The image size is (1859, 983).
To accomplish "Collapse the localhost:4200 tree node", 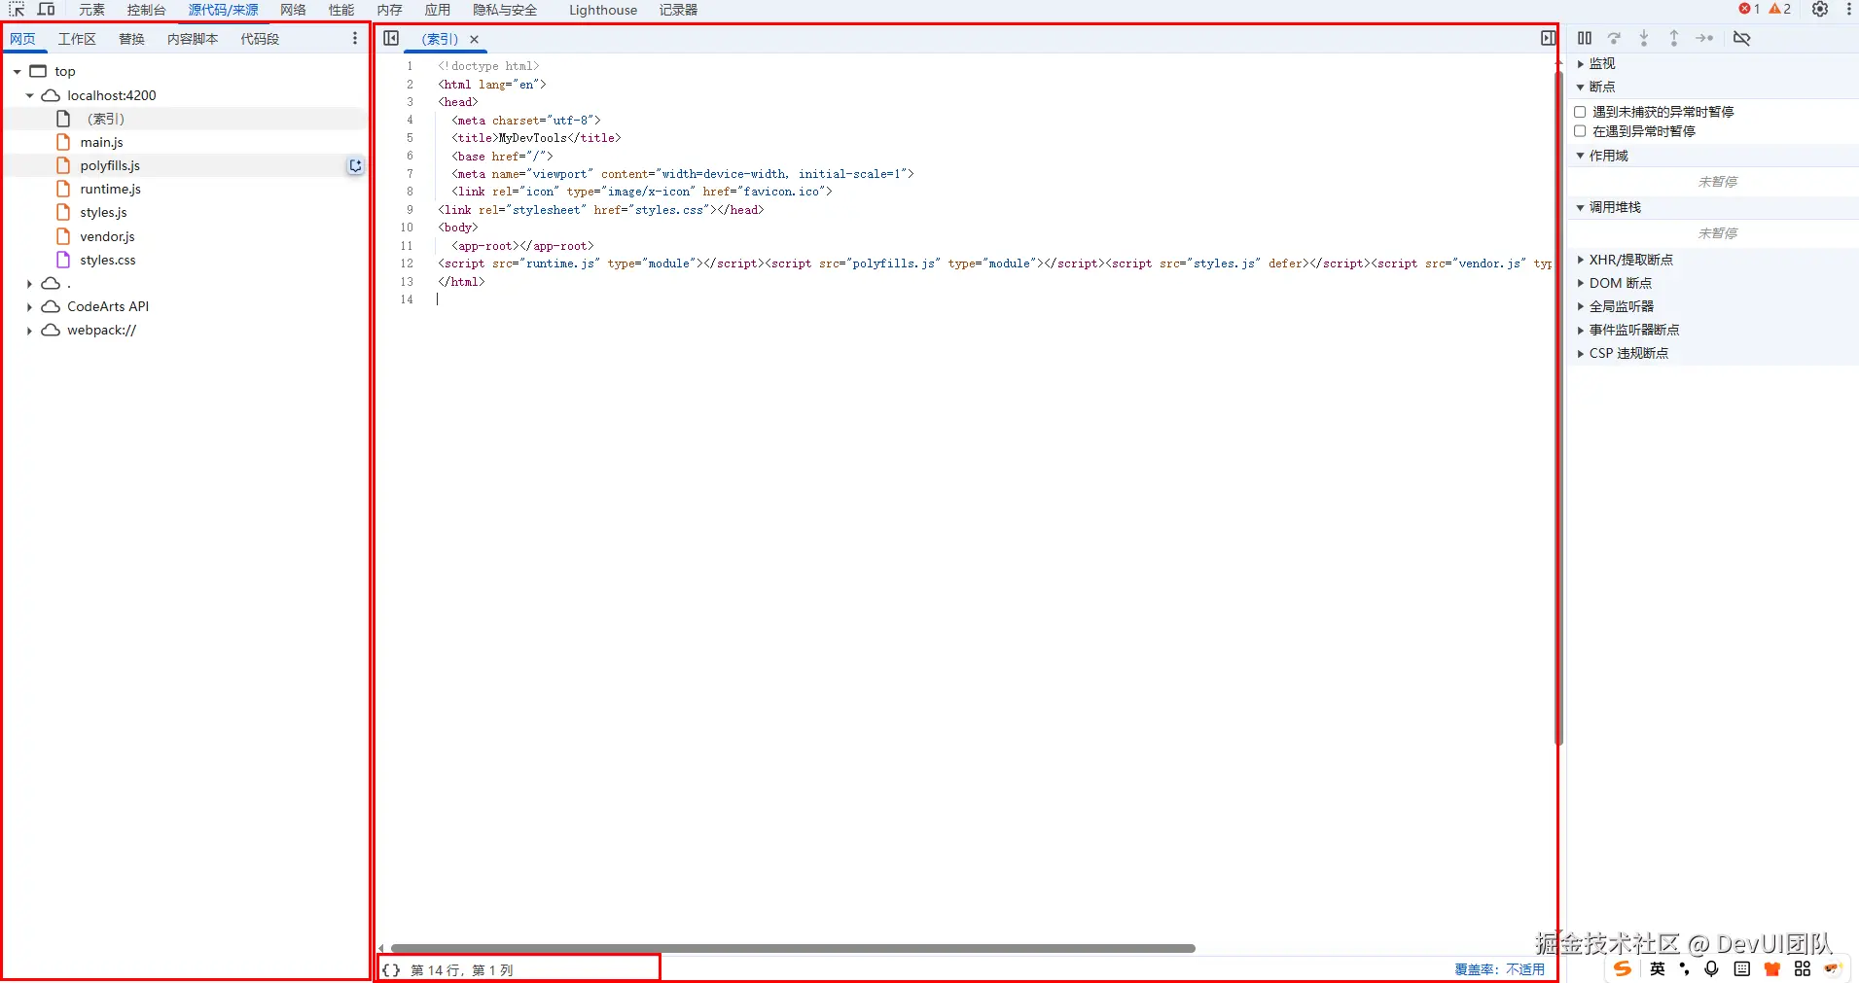I will click(30, 96).
